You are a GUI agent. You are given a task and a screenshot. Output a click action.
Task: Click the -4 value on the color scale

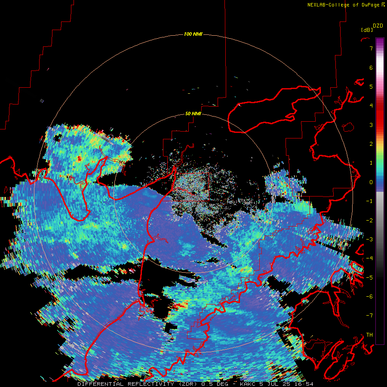369,258
